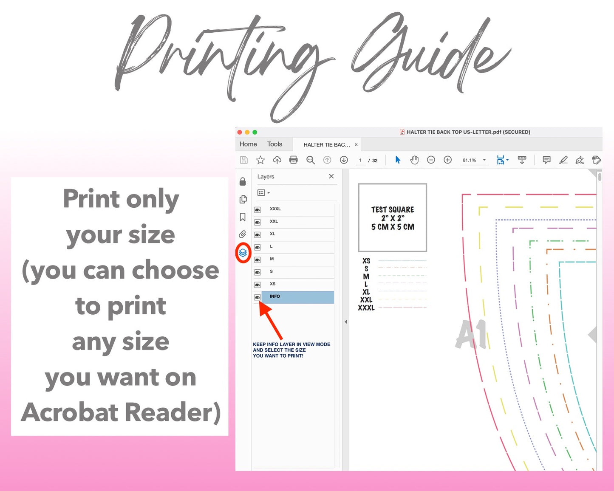
Task: Click the Zoom in plus icon
Action: point(447,160)
